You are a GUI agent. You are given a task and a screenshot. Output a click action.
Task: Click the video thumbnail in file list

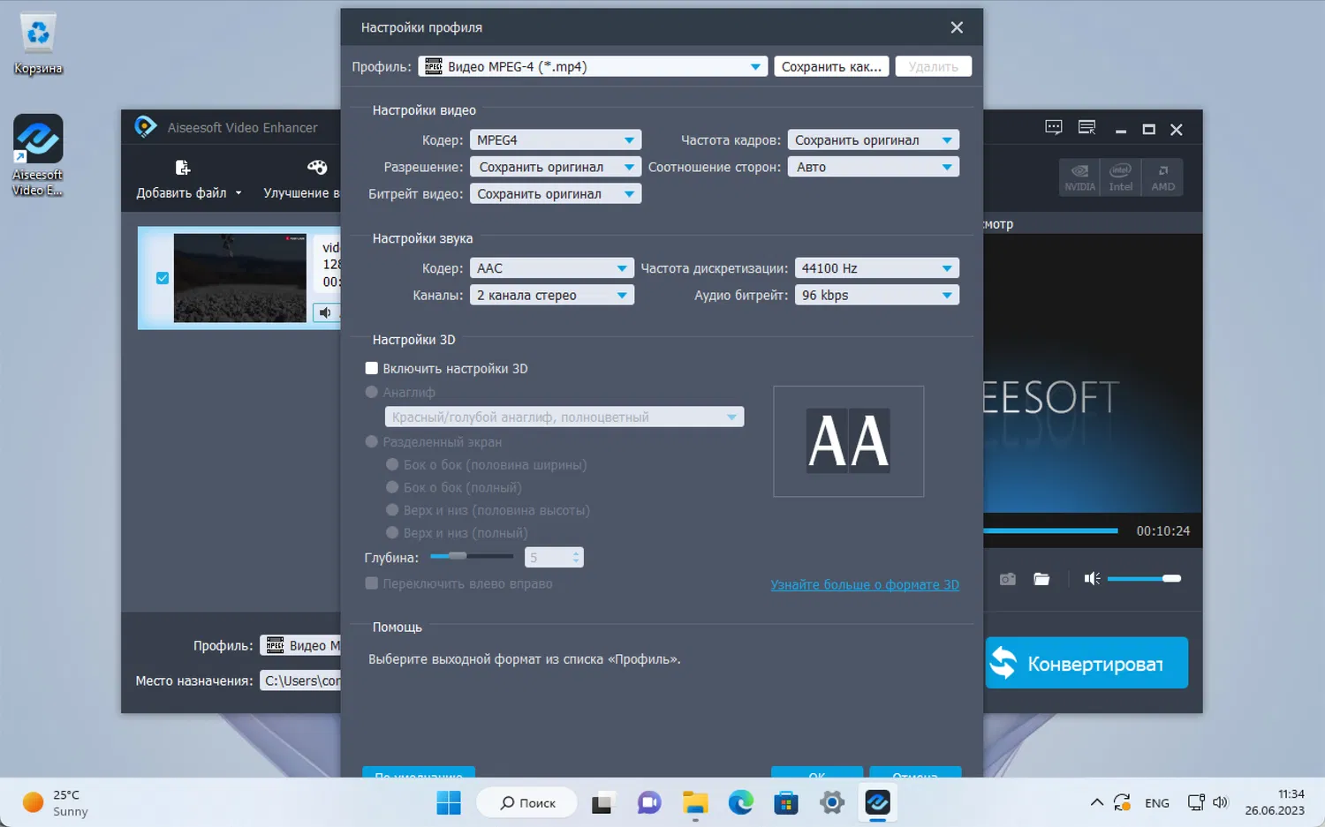point(239,278)
